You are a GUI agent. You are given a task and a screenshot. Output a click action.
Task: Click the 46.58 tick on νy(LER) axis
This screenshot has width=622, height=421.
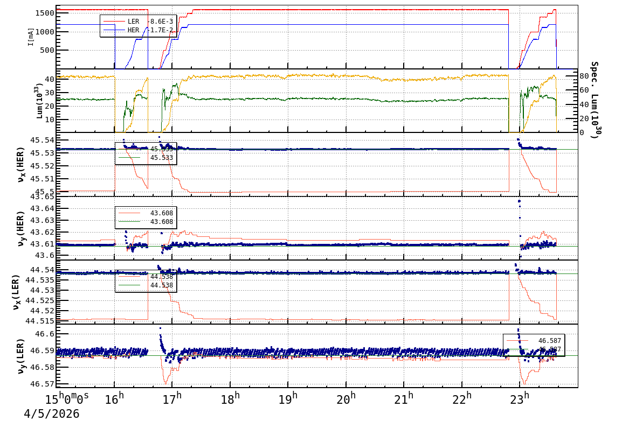click(x=42, y=367)
